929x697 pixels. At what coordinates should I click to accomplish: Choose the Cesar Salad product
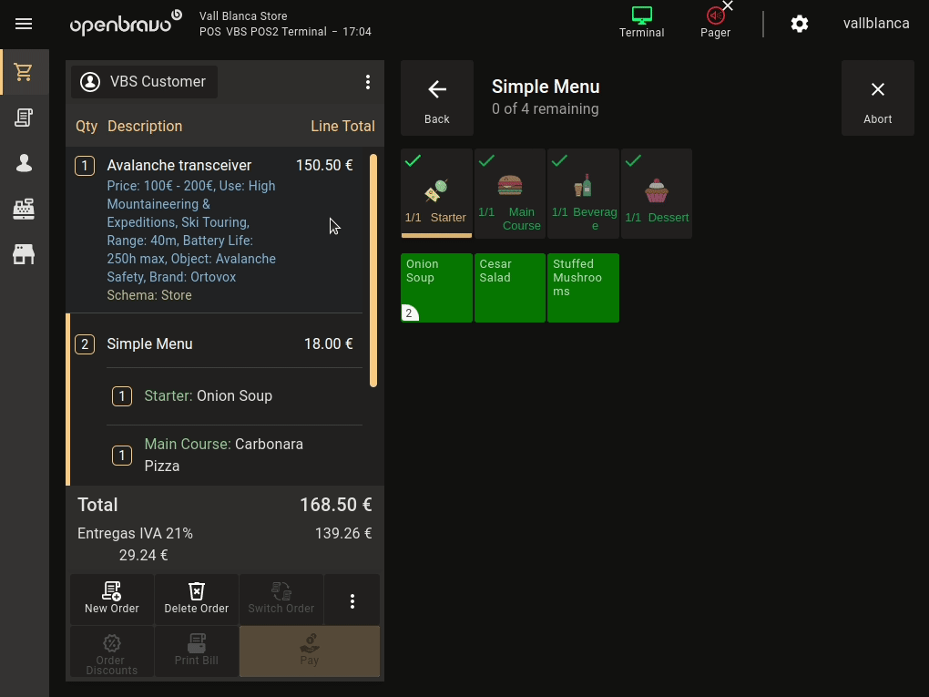tap(510, 288)
